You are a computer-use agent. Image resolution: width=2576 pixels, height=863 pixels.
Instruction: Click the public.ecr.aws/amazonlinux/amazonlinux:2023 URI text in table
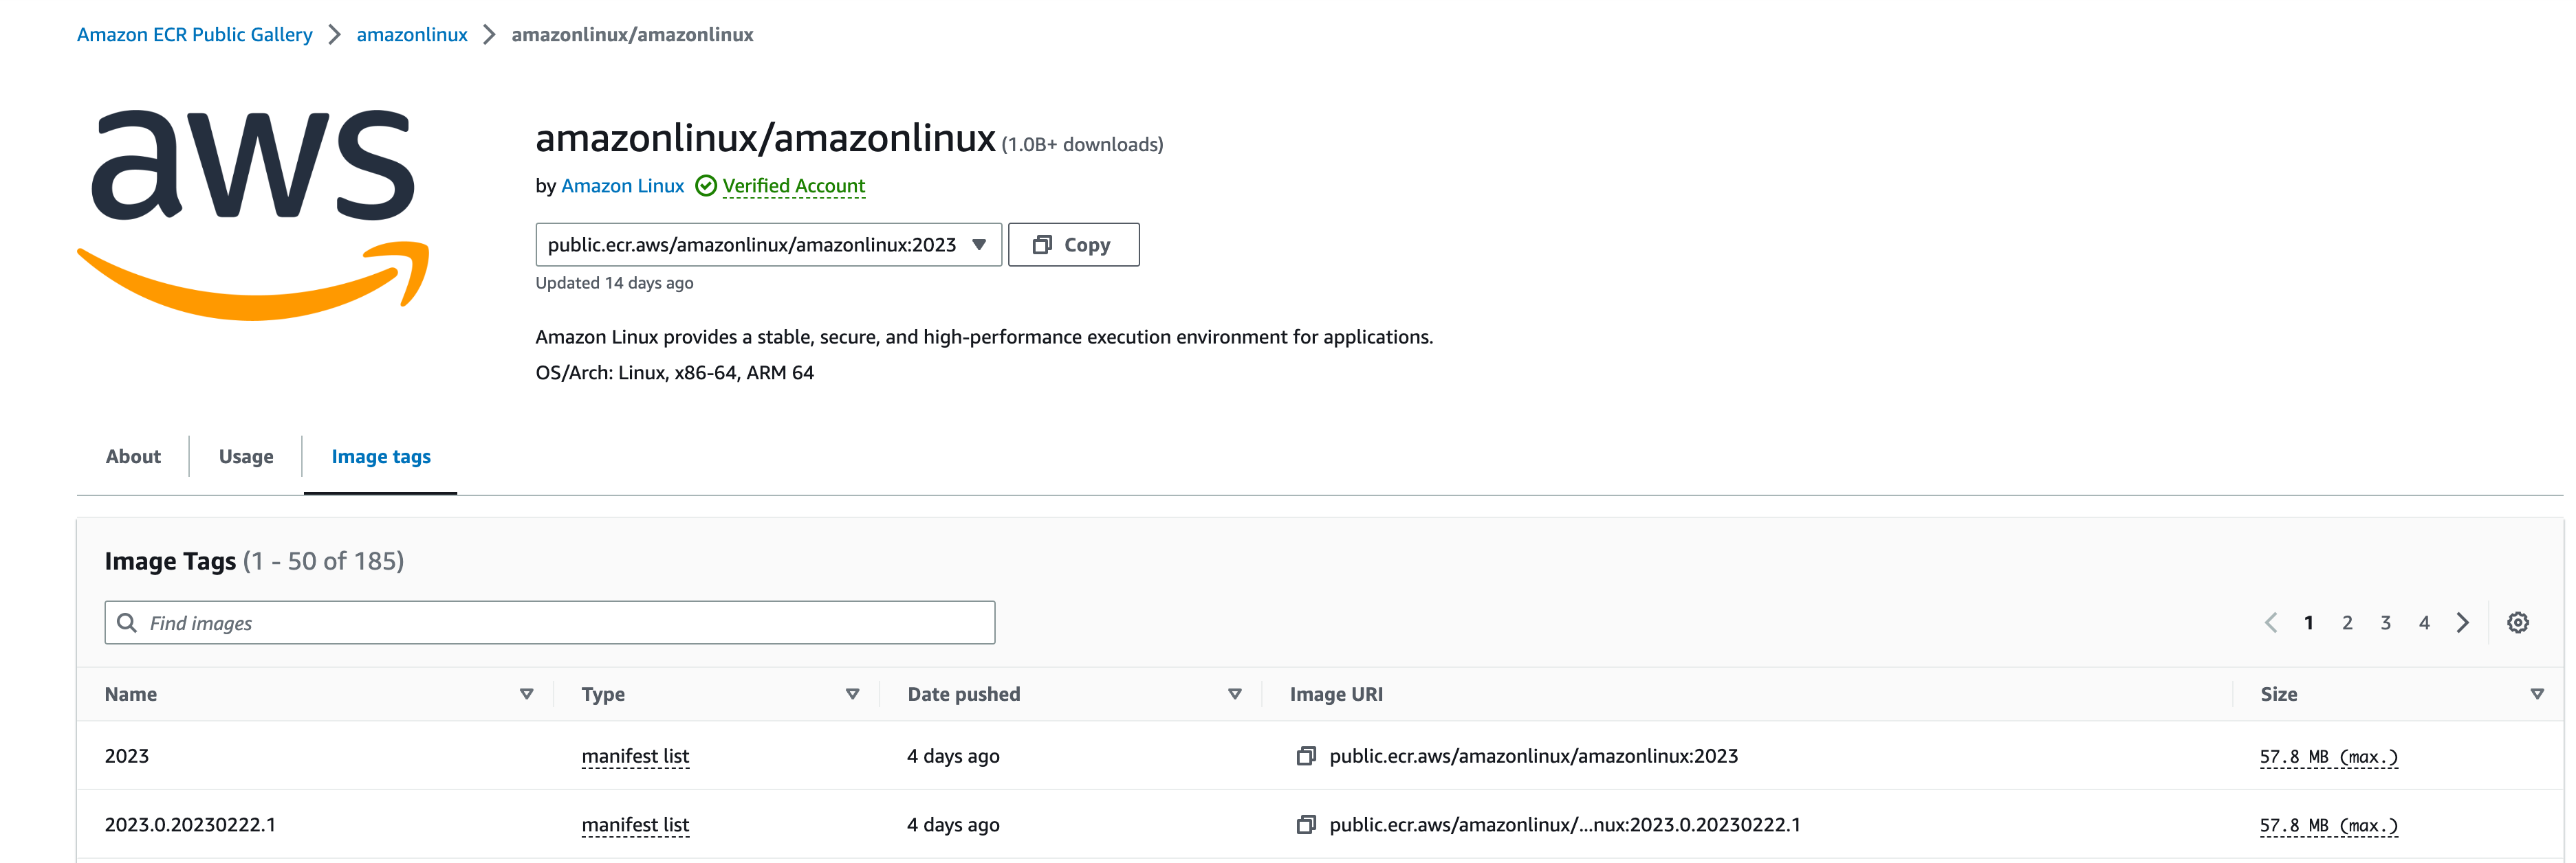point(1533,756)
